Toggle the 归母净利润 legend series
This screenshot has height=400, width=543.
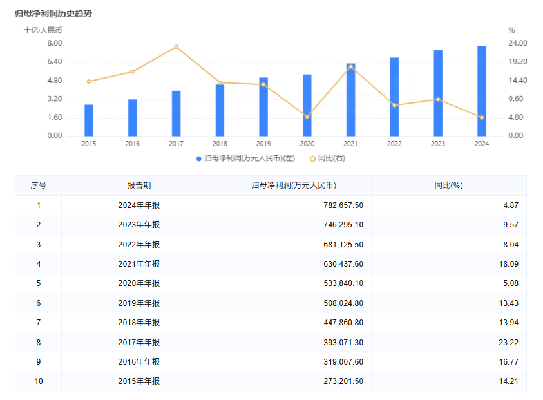tap(245, 158)
